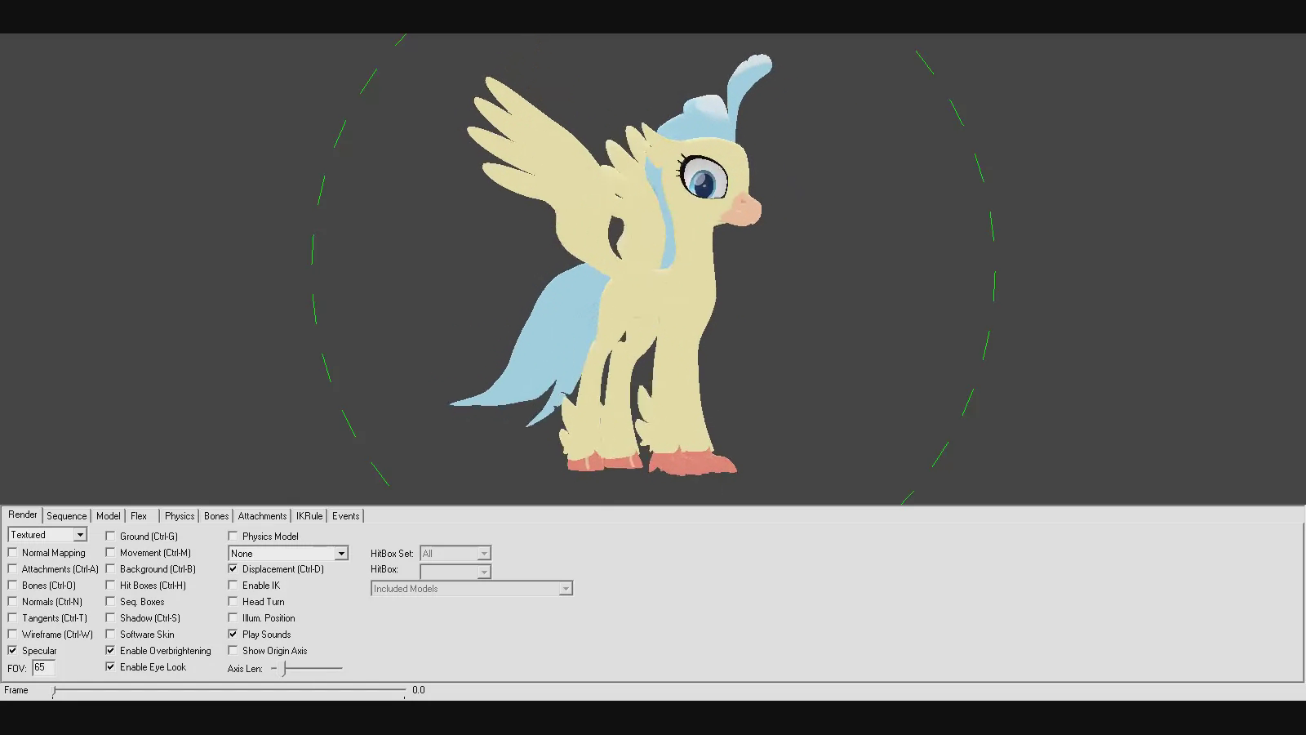Viewport: 1306px width, 735px height.
Task: Go to the Attachments tab
Action: click(x=262, y=516)
